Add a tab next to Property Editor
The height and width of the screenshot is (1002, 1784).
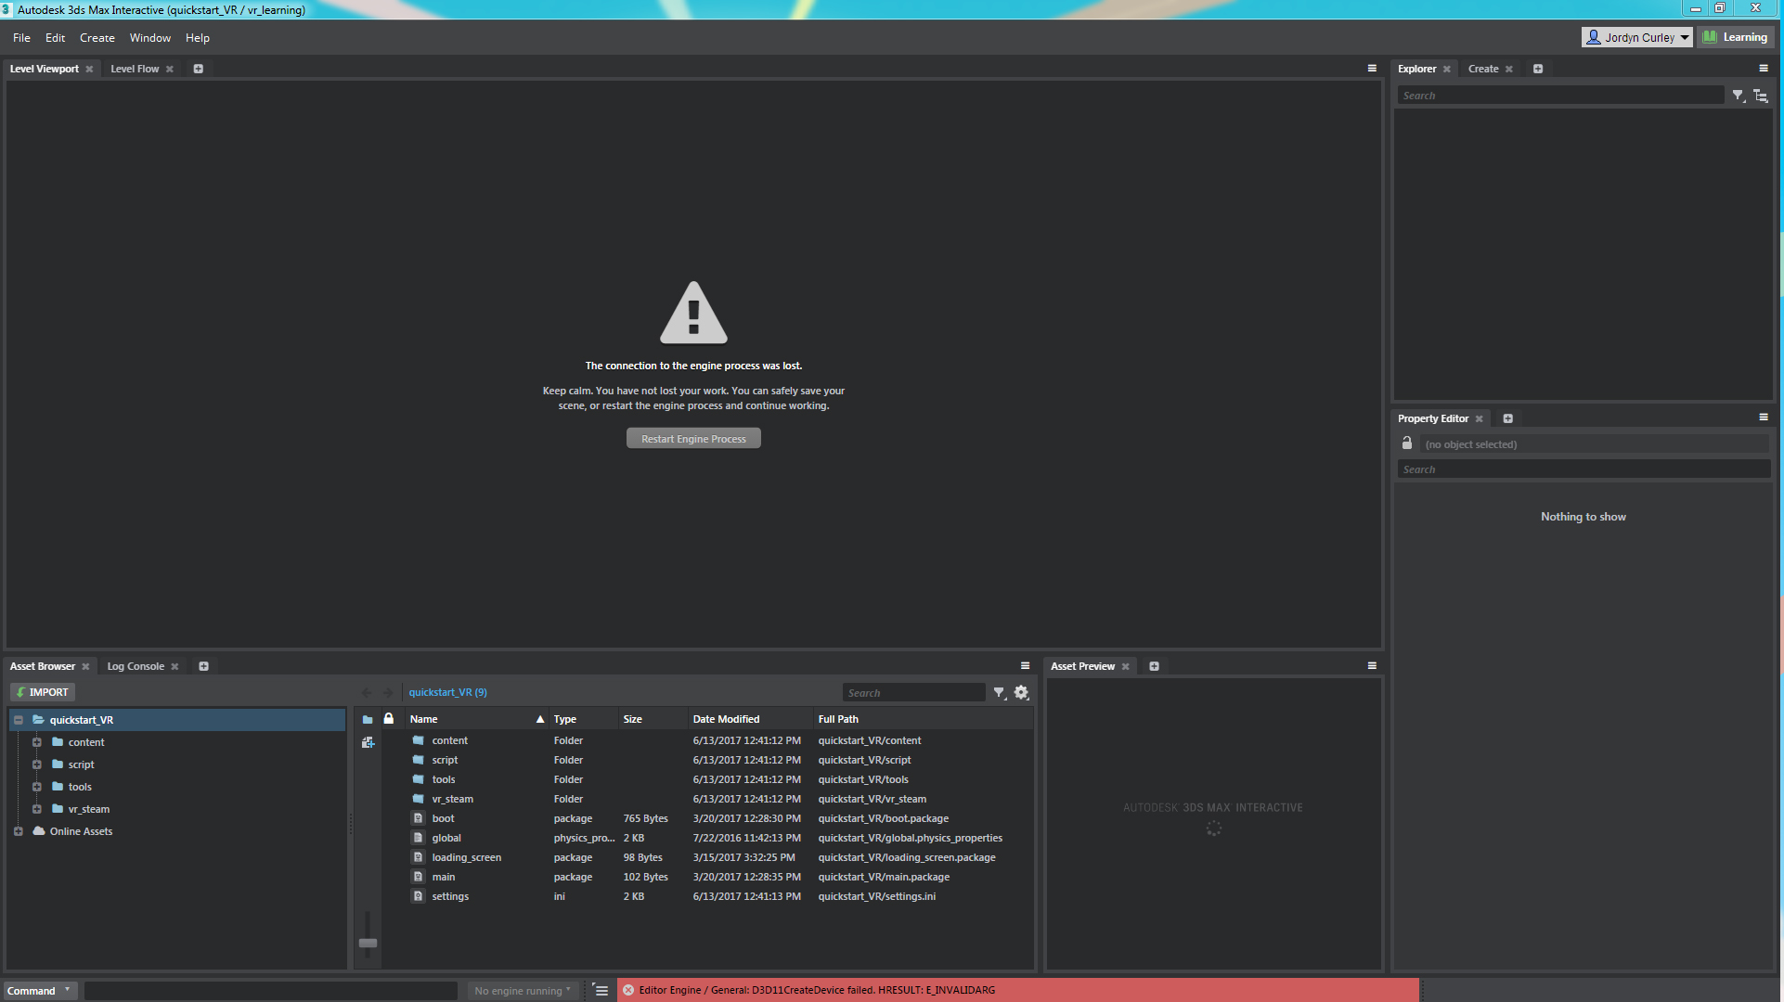point(1508,418)
